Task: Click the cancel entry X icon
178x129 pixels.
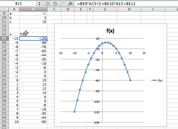Action: pos(48,4)
